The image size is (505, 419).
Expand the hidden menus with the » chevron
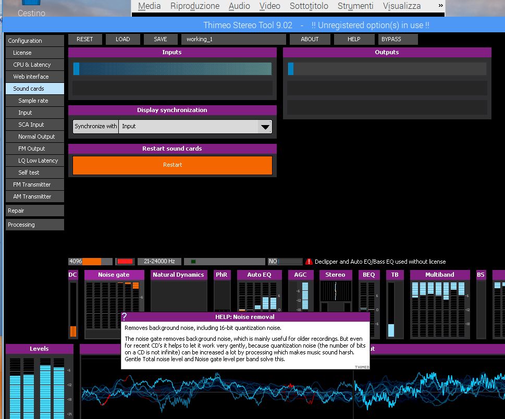(x=440, y=6)
